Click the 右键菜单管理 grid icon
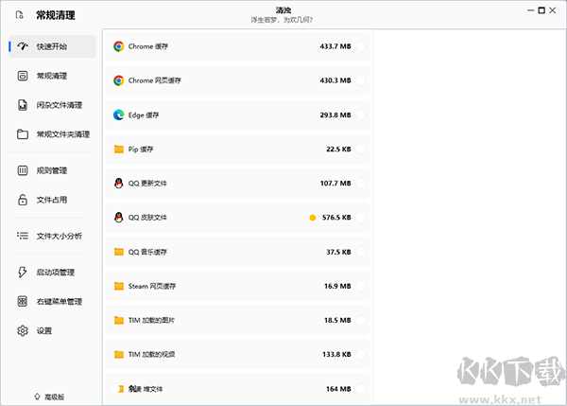Image resolution: width=567 pixels, height=406 pixels. coord(23,302)
